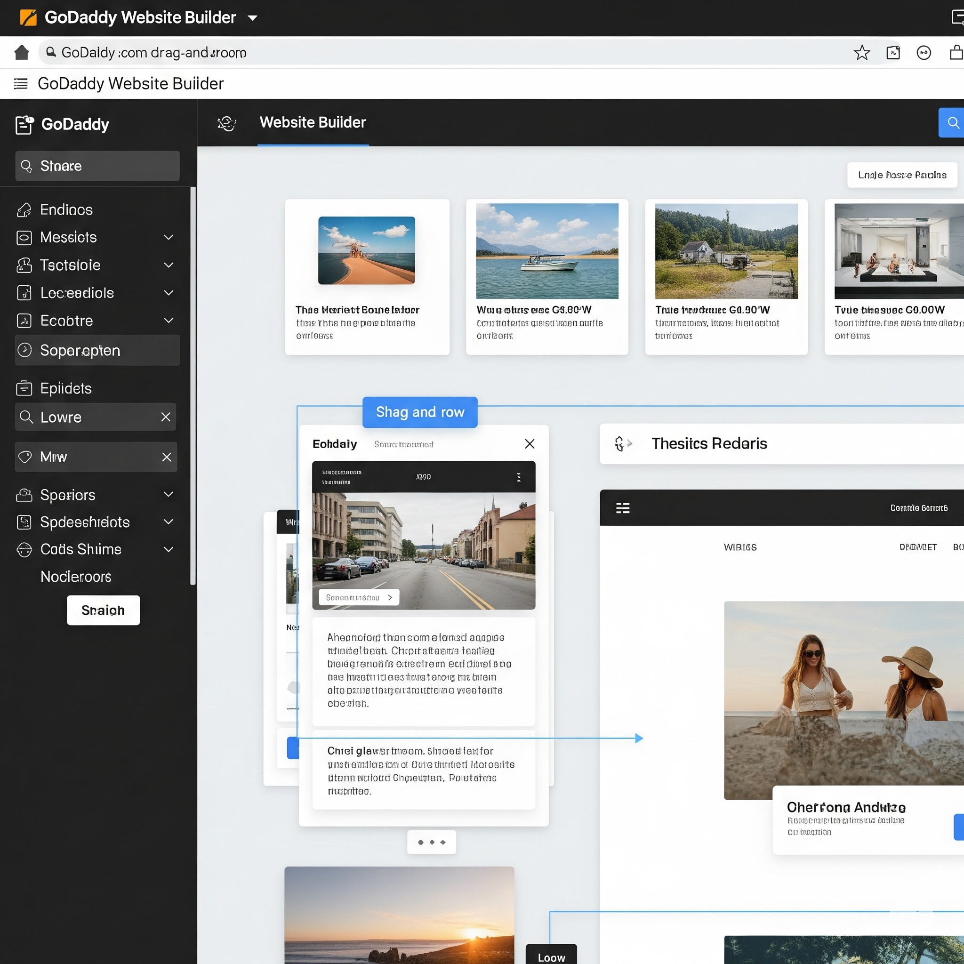
Task: Expand the Loceadiols section
Action: [x=169, y=293]
